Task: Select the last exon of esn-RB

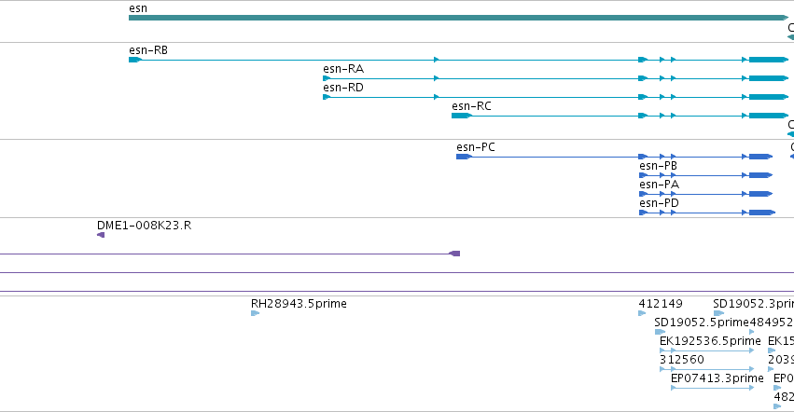Action: point(769,60)
